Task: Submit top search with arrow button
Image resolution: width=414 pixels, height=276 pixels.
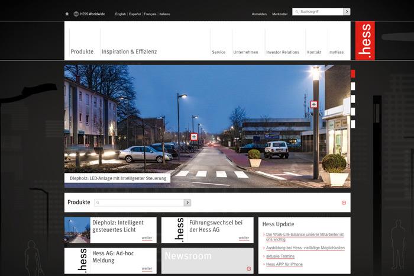Action: tap(347, 12)
